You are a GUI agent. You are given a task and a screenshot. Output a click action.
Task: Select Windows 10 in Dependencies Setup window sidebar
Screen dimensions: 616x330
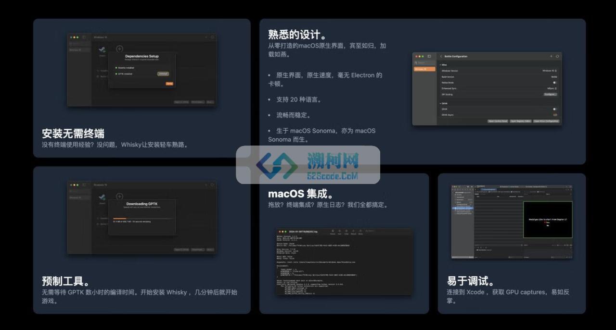tap(79, 50)
